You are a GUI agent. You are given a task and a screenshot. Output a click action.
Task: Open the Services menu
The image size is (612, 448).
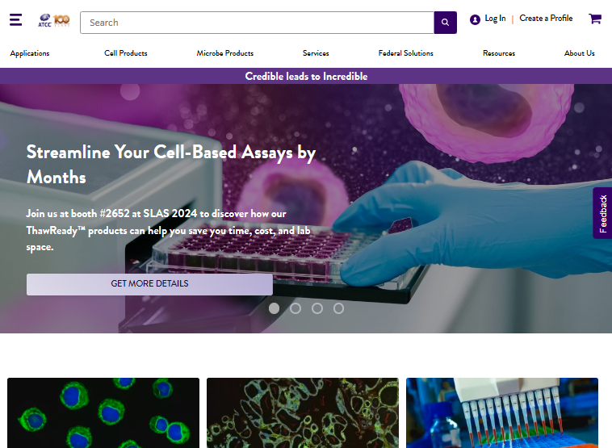click(x=316, y=53)
